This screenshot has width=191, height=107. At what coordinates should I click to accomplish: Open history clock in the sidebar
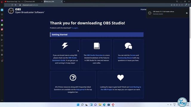[2, 50]
